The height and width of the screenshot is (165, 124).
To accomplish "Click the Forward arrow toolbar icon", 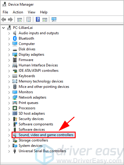I will (10, 20).
